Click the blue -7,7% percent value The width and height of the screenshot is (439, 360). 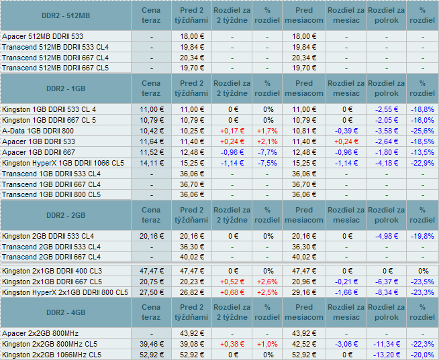(x=267, y=152)
